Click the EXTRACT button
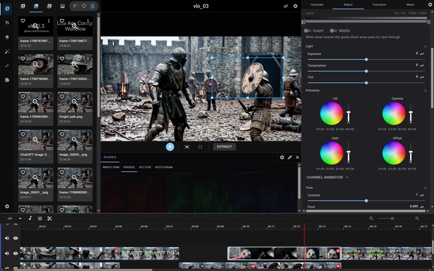The width and height of the screenshot is (434, 271). point(225,147)
